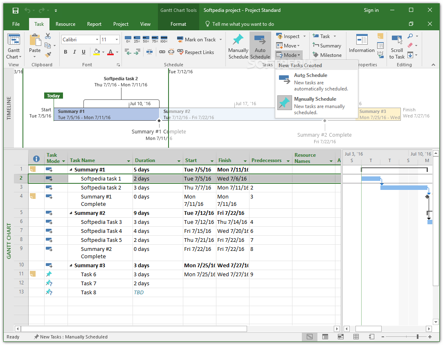
Task: Open the font size dropdown
Action: (117, 40)
